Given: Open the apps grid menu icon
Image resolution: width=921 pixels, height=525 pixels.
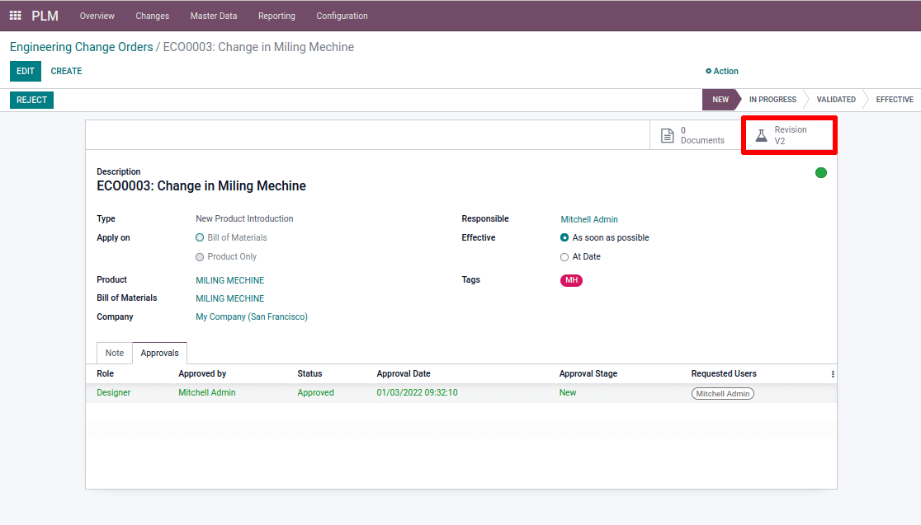Looking at the screenshot, I should pos(16,16).
